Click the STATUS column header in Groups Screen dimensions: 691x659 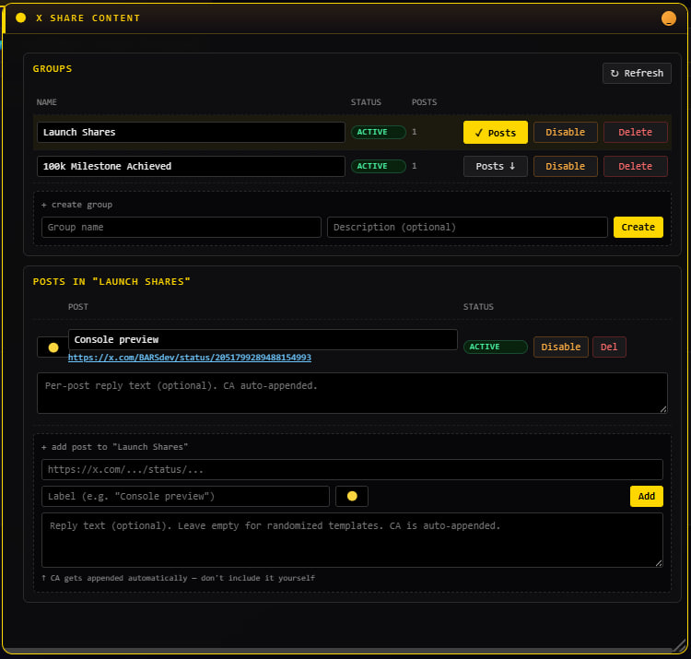pos(366,102)
